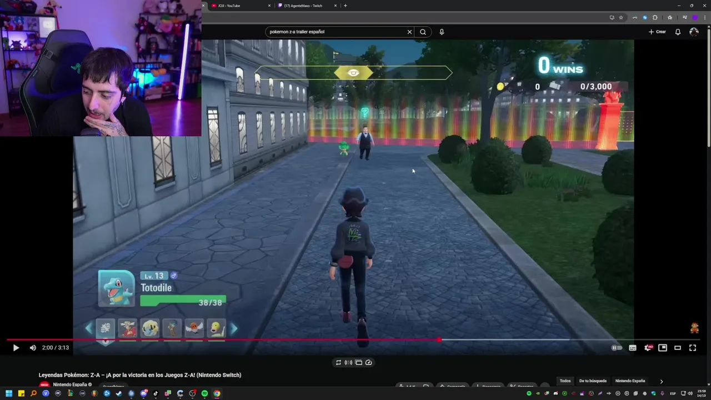Expand more filter chips arrow
Screen dimensions: 711x400
[661, 381]
